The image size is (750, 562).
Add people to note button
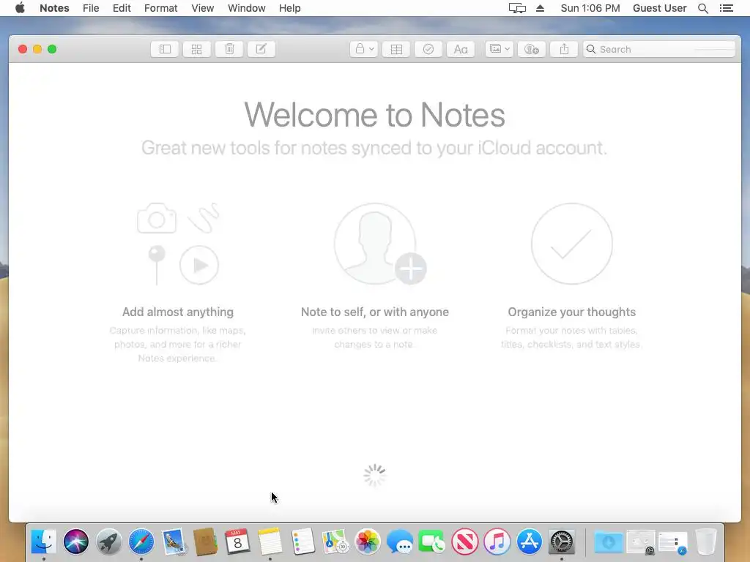point(532,49)
